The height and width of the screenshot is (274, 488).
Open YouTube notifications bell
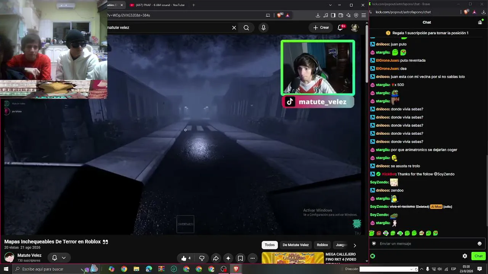341,27
